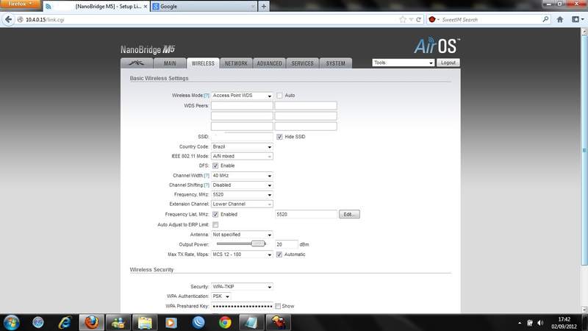This screenshot has height=331, width=588.
Task: Open the ADVANCED tab
Action: 269,63
